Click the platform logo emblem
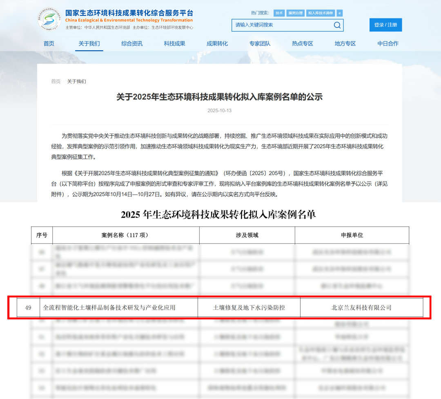The image size is (441, 399). tap(49, 20)
